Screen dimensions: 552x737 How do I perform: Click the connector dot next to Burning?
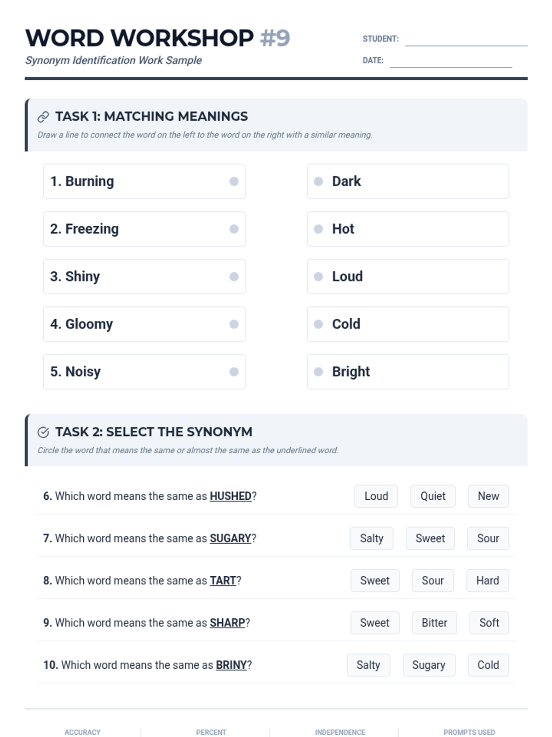click(234, 181)
